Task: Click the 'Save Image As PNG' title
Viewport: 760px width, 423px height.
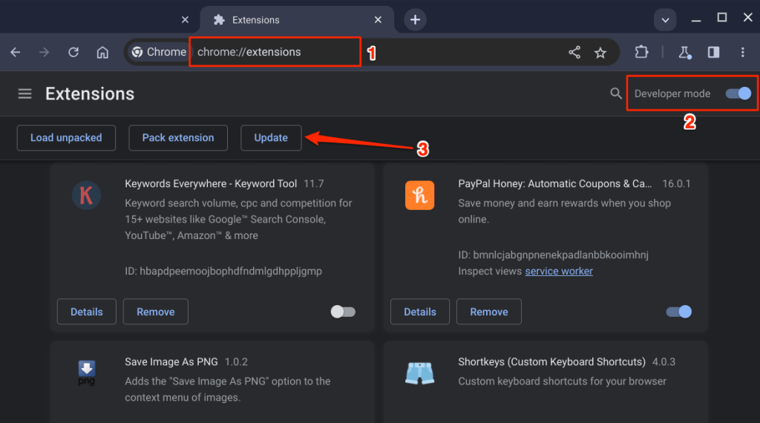Action: [x=171, y=362]
